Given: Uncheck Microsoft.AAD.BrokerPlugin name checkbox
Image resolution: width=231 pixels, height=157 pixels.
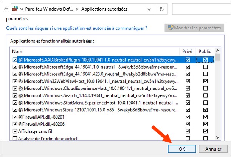Looking at the screenshot, I should (15, 60).
